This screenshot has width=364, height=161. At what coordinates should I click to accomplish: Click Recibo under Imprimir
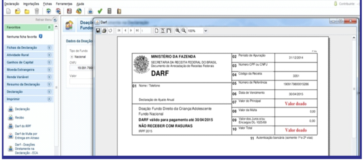pos(20,118)
